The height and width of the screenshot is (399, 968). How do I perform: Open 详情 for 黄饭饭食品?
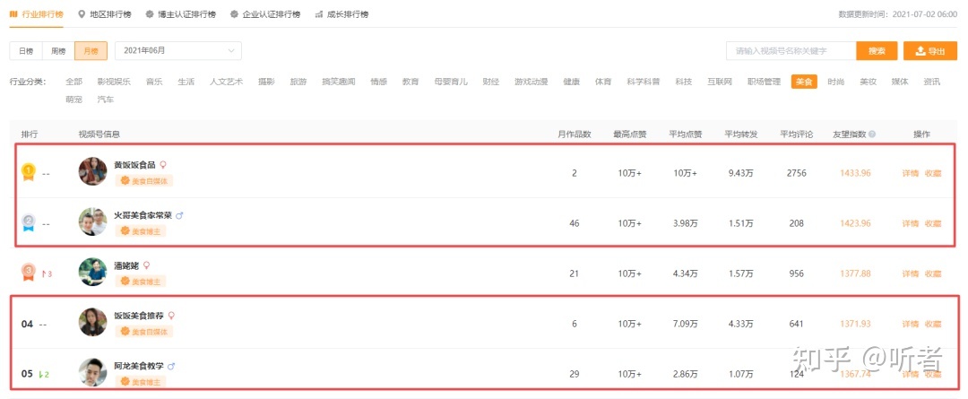click(x=910, y=173)
